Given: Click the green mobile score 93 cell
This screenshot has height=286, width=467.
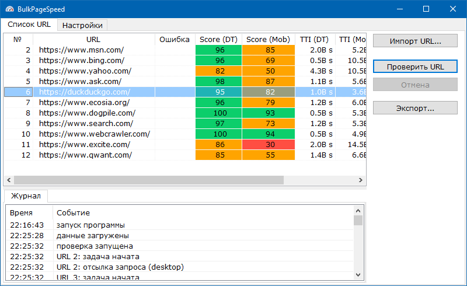Looking at the screenshot, I should point(269,113).
